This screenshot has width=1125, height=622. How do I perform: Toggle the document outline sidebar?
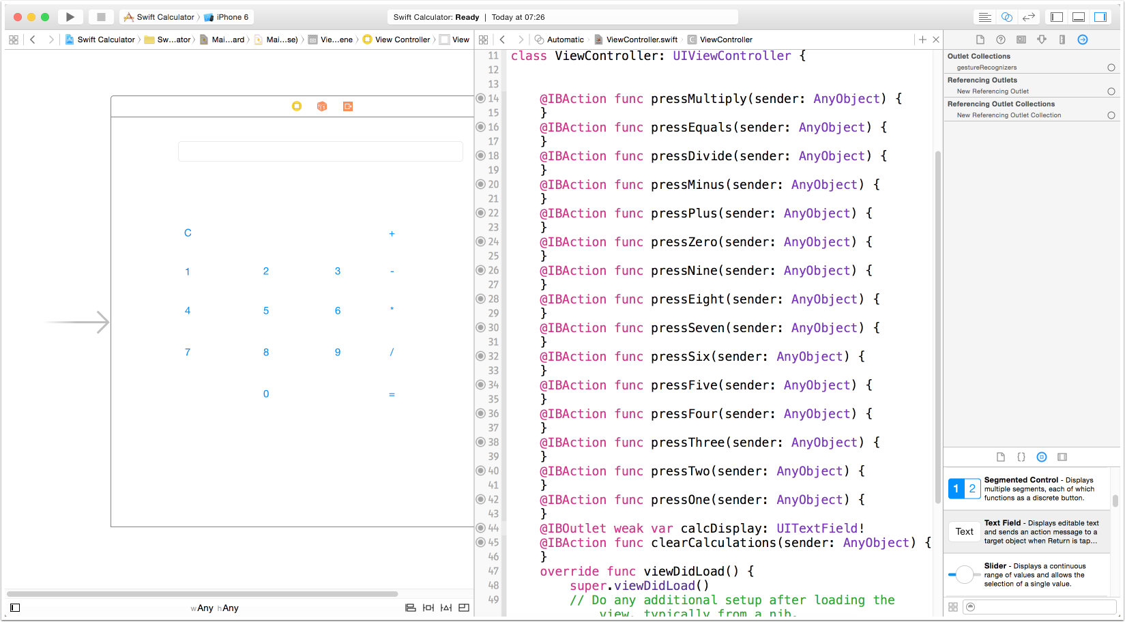point(15,608)
